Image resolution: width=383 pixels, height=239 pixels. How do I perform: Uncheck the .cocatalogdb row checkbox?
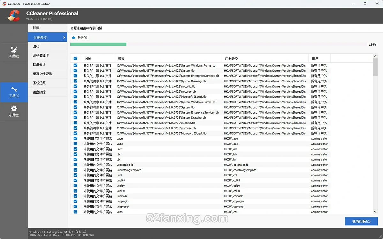click(75, 165)
